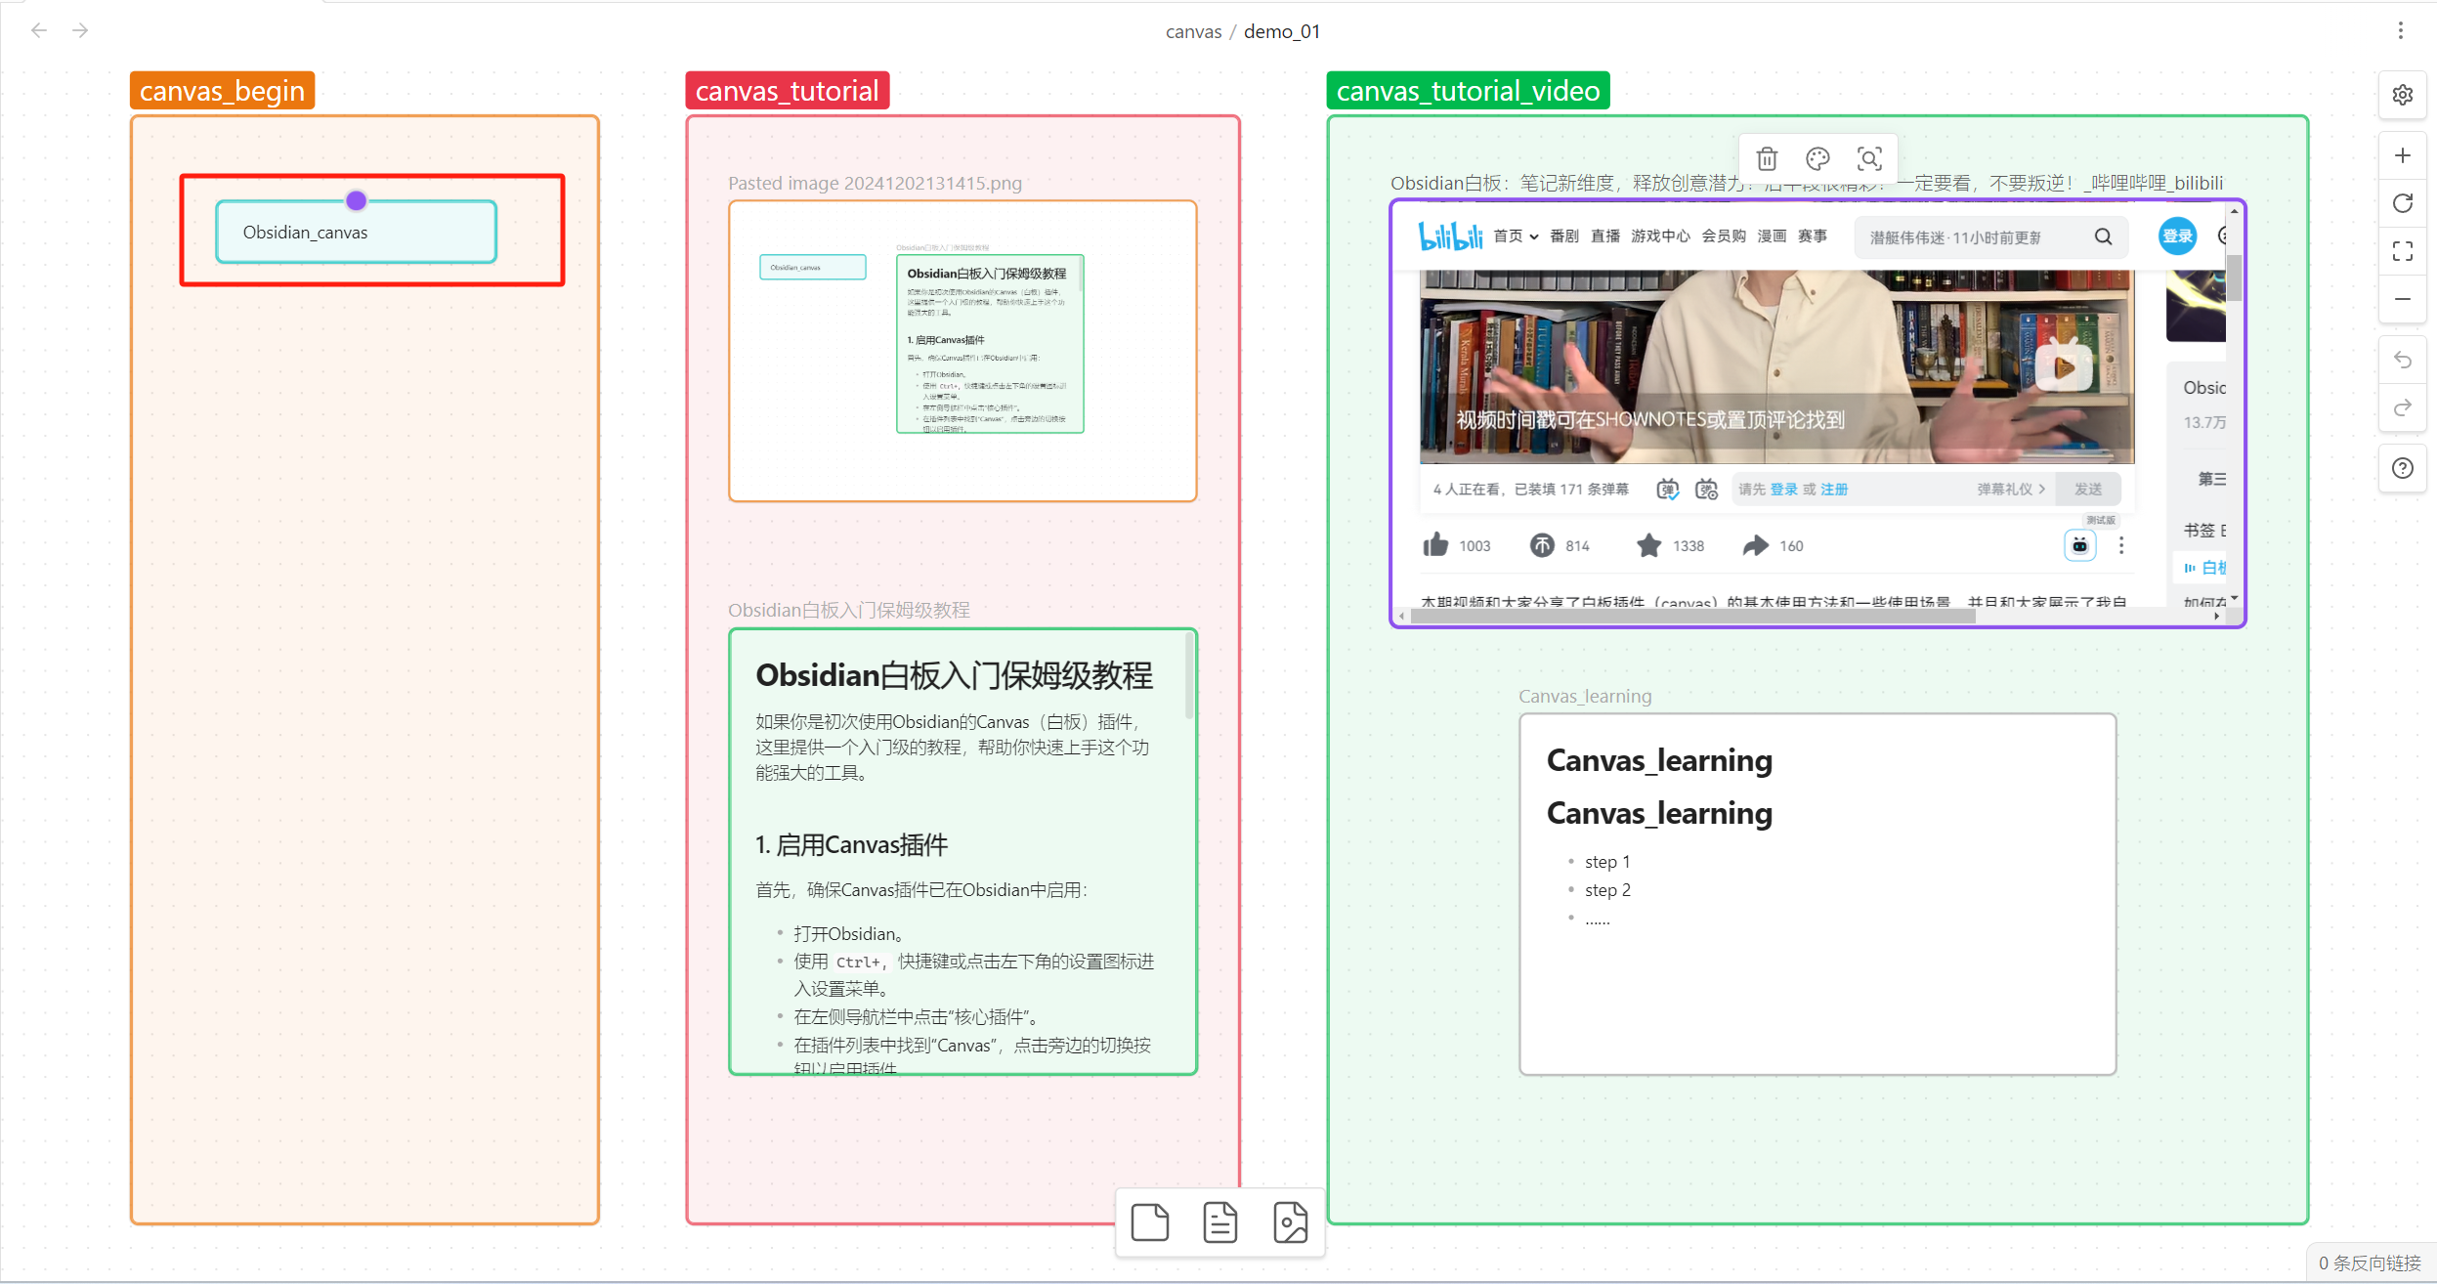Zoom in with the plus icon

tap(2402, 155)
